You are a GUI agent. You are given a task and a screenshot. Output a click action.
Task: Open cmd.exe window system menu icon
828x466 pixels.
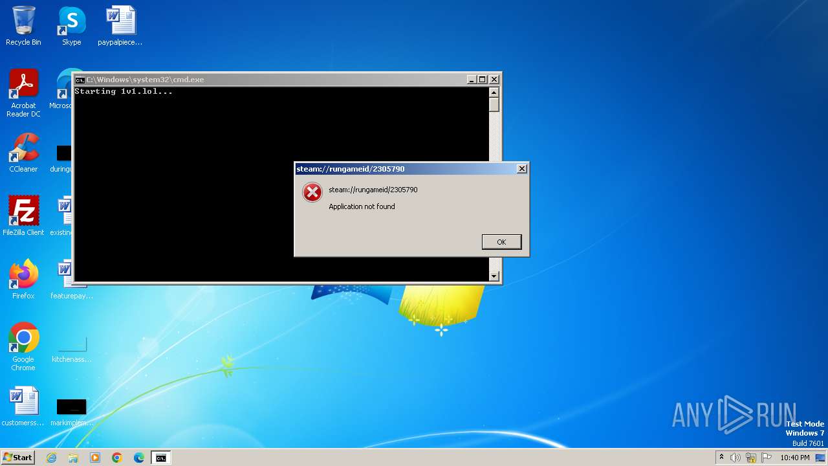click(80, 80)
